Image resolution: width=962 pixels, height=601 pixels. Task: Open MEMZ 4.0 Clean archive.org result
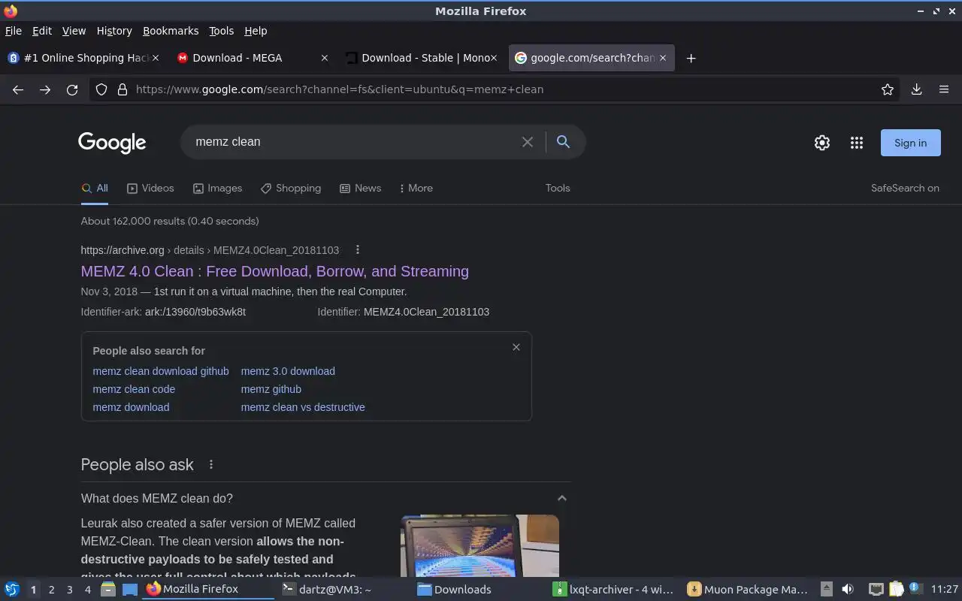click(x=275, y=271)
